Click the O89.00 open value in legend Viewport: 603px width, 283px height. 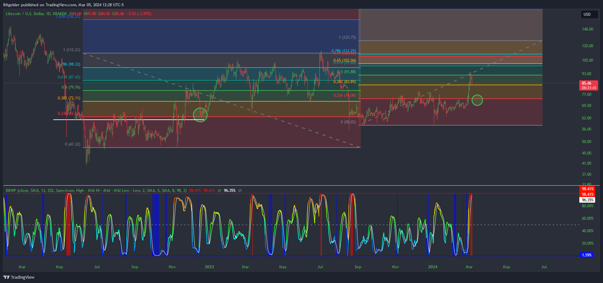[x=75, y=14]
